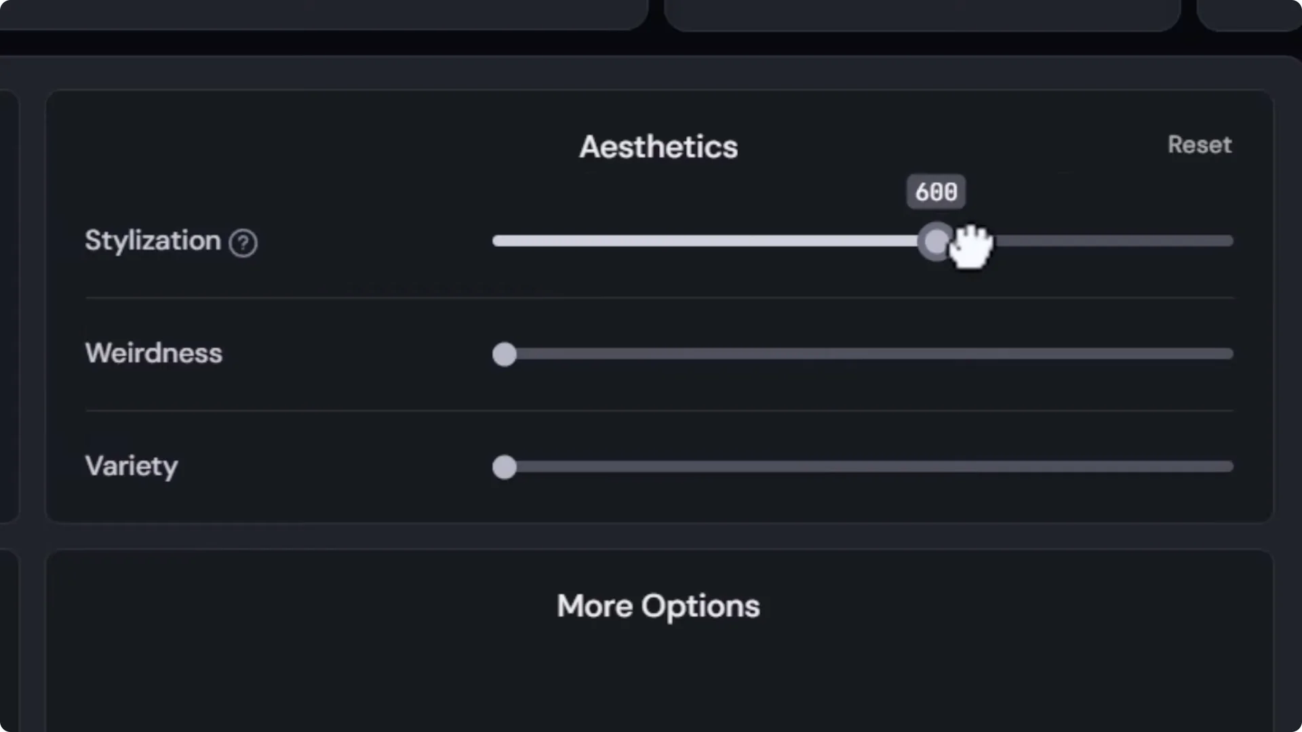Click the Aesthetics section heading
This screenshot has width=1302, height=732.
click(x=658, y=147)
